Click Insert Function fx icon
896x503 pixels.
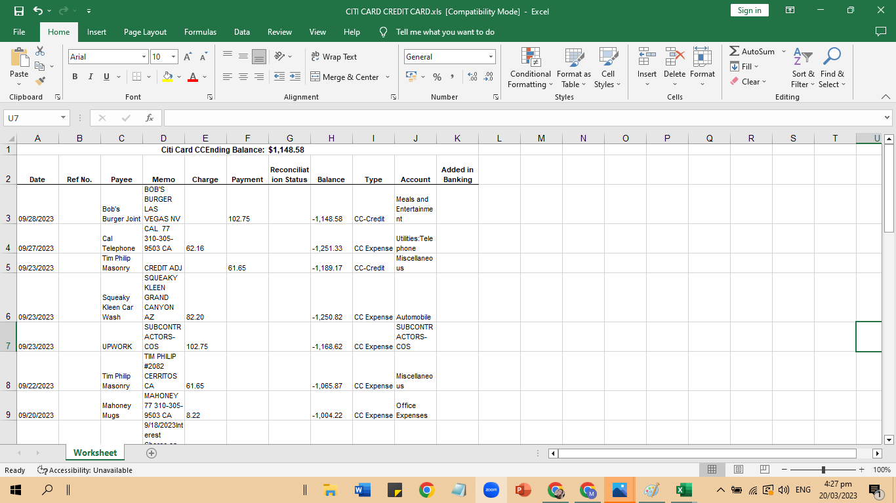[150, 118]
